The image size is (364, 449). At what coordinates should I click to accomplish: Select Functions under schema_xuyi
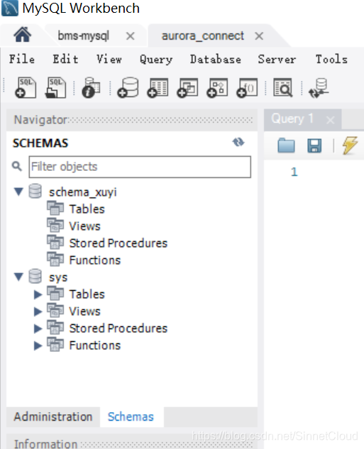[95, 260]
